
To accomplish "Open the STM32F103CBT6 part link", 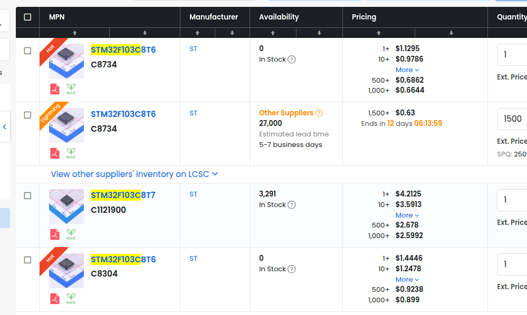I will [x=123, y=259].
